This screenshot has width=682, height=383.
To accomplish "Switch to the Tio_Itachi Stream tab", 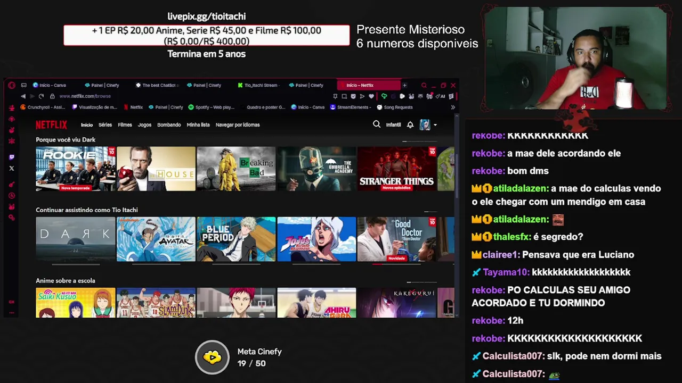I will 259,85.
